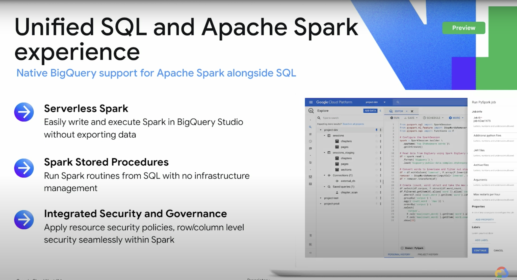Close the Editor tab with its X icon
The width and height of the screenshot is (517, 280).
tap(412, 111)
